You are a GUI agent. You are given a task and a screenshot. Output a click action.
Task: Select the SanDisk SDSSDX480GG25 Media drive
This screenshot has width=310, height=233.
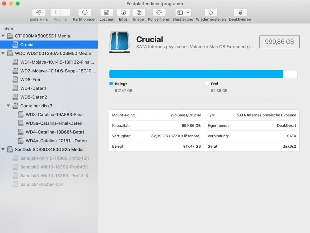tap(49, 149)
